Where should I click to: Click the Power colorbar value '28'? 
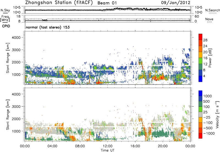pos(205,40)
